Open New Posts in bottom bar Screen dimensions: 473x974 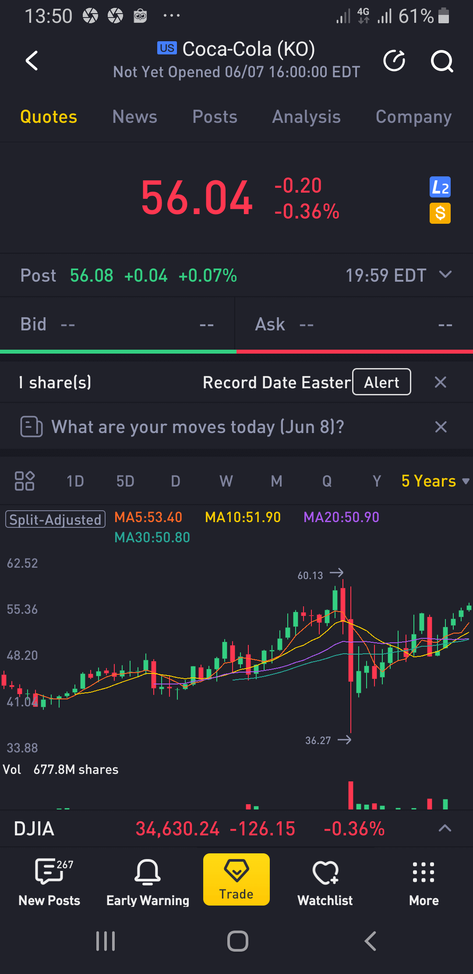(x=49, y=882)
